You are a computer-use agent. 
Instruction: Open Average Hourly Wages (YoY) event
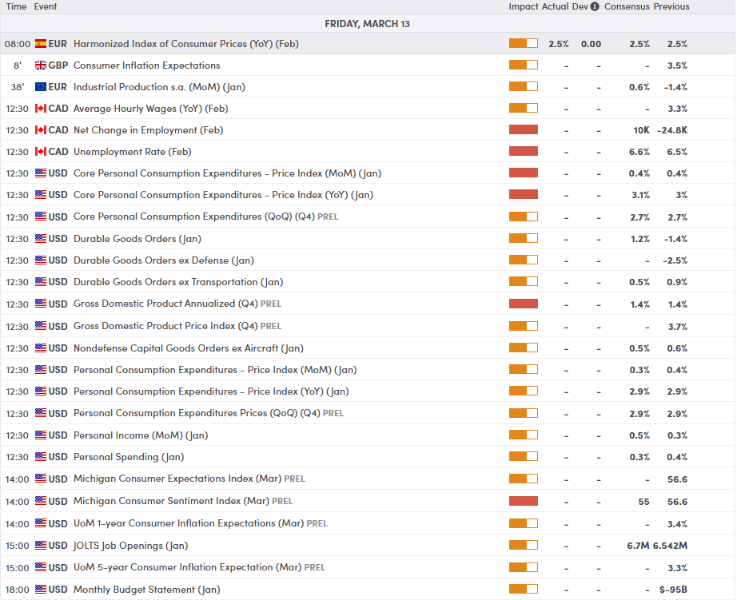[x=151, y=109]
